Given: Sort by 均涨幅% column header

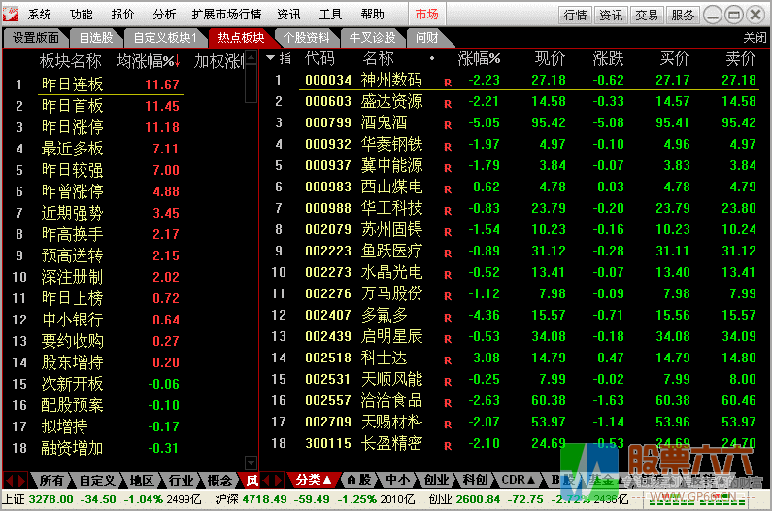Looking at the screenshot, I should 149,61.
